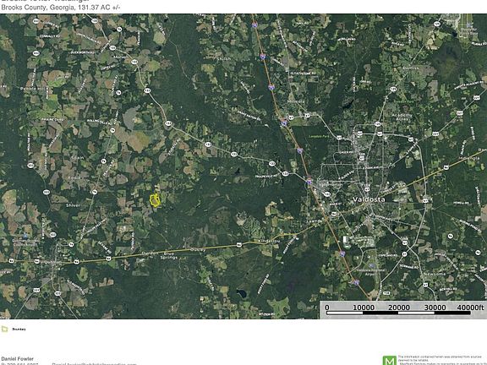The image size is (487, 365).
Task: Click the '40000ft' scale label
Action: (470, 308)
